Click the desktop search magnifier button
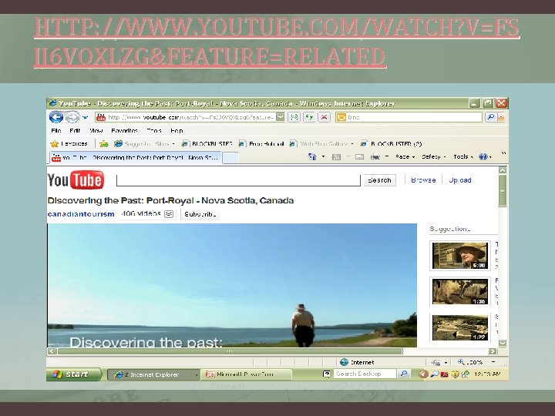 pos(403,374)
